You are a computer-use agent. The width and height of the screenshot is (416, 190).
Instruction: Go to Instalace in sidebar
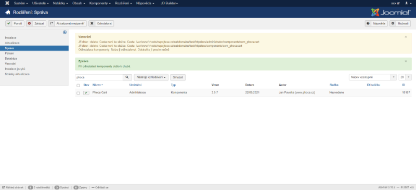coord(10,38)
